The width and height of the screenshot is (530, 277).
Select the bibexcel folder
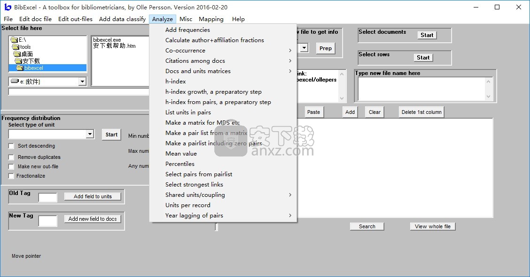pyautogui.click(x=47, y=68)
